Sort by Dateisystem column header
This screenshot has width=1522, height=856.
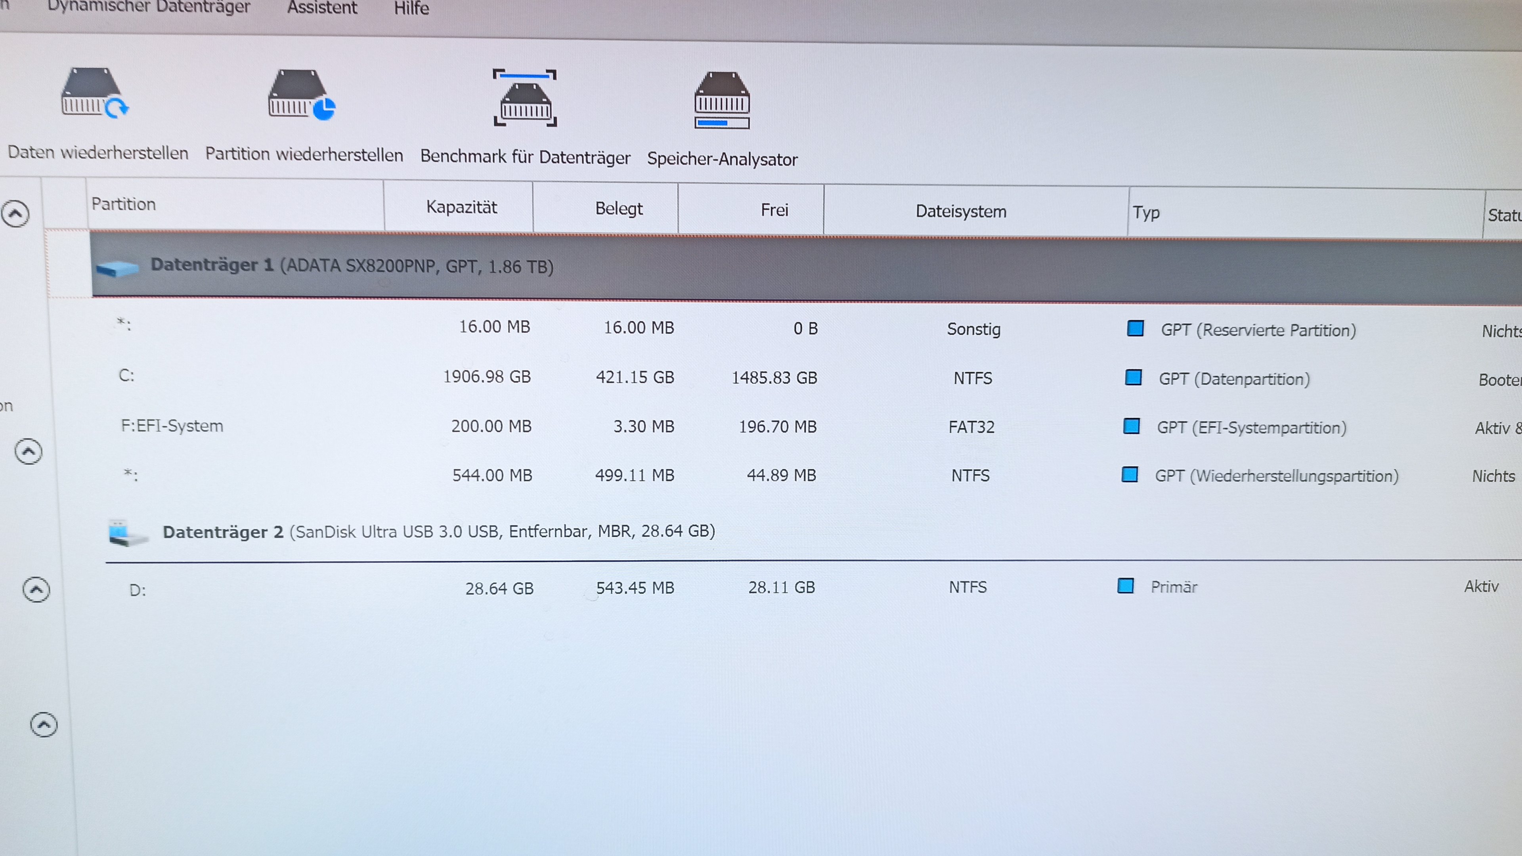(x=961, y=212)
